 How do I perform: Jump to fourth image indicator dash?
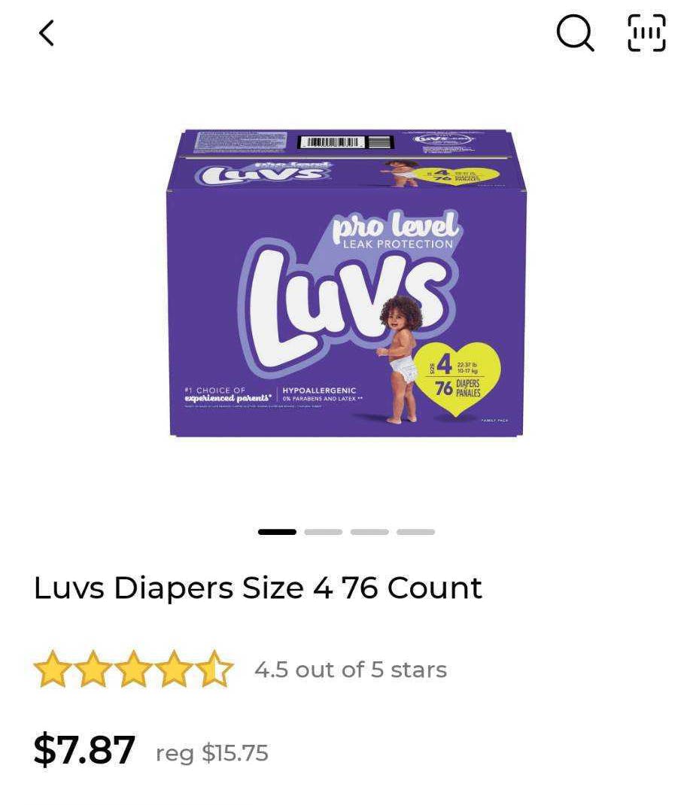click(416, 532)
